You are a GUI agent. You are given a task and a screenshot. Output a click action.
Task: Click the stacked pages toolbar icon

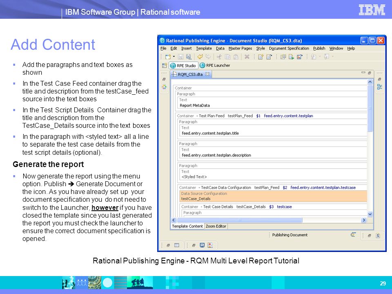[283, 57]
